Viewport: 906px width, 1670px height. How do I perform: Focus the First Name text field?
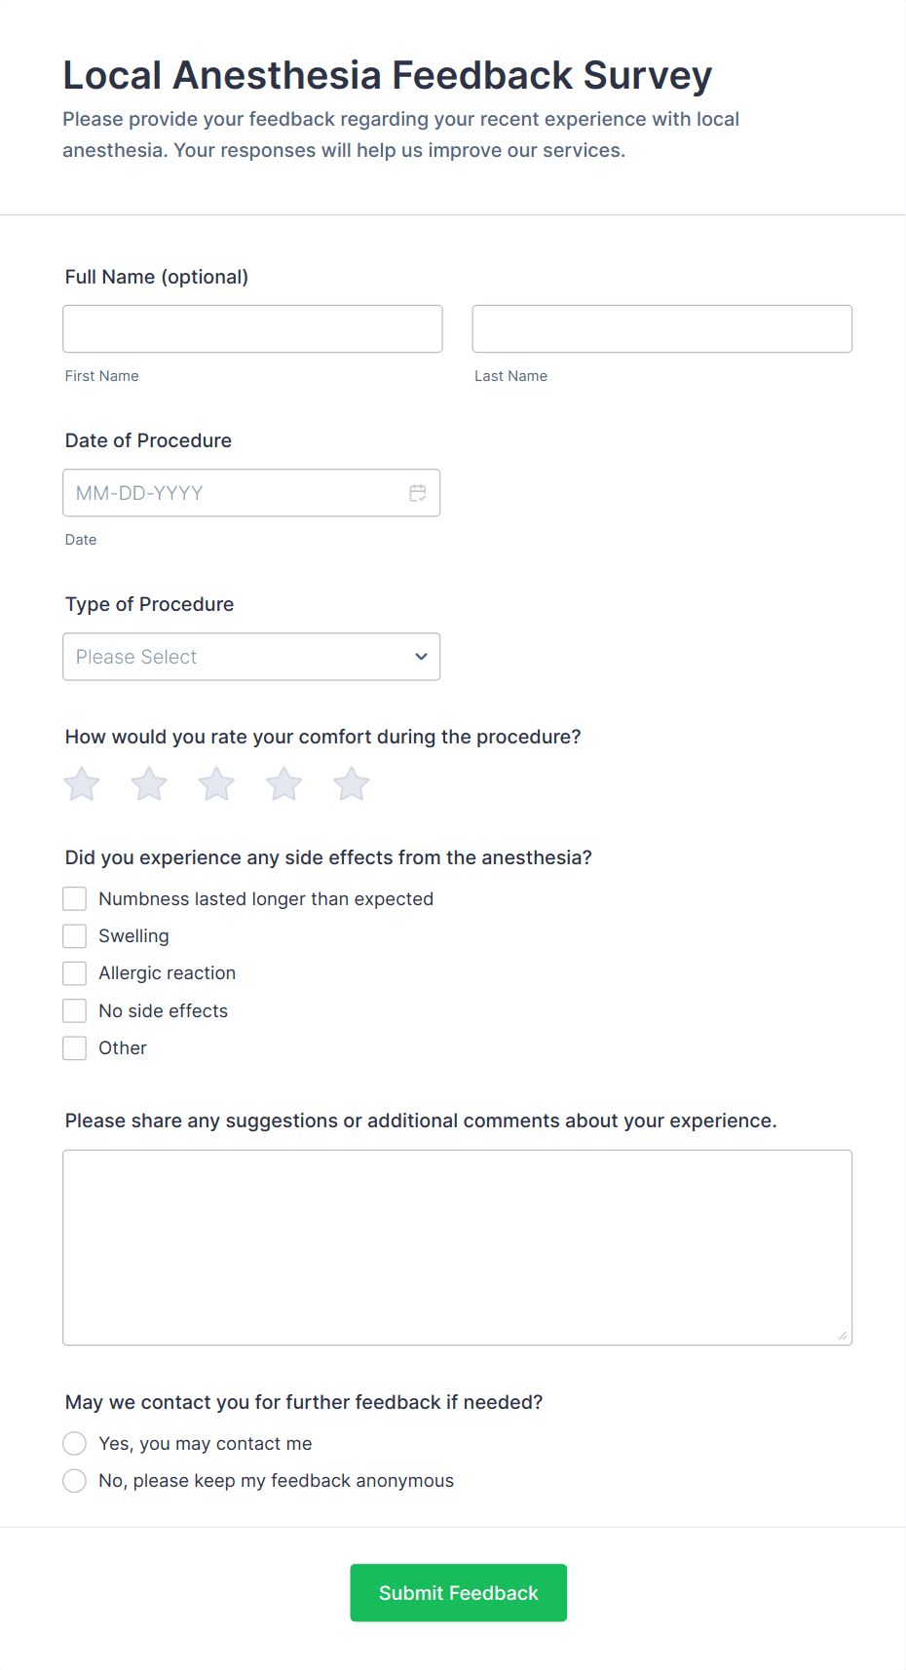click(x=252, y=329)
